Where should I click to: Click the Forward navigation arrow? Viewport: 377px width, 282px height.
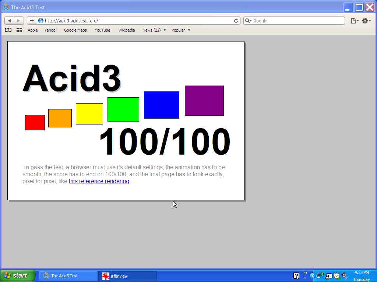(19, 21)
